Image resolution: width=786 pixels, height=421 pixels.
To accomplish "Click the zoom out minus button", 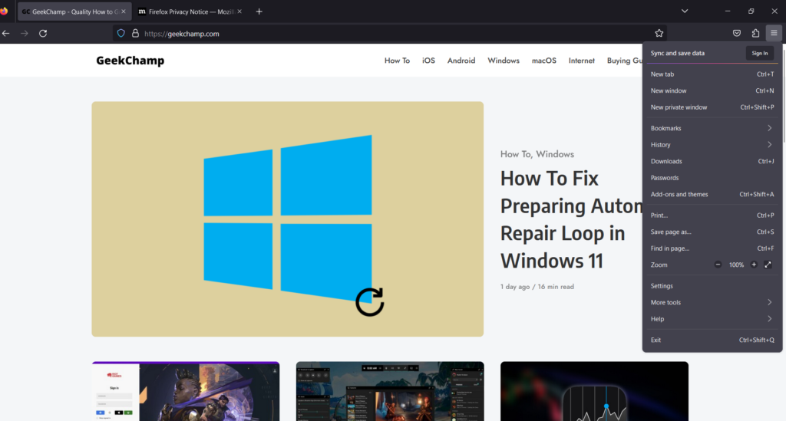I will pyautogui.click(x=718, y=265).
